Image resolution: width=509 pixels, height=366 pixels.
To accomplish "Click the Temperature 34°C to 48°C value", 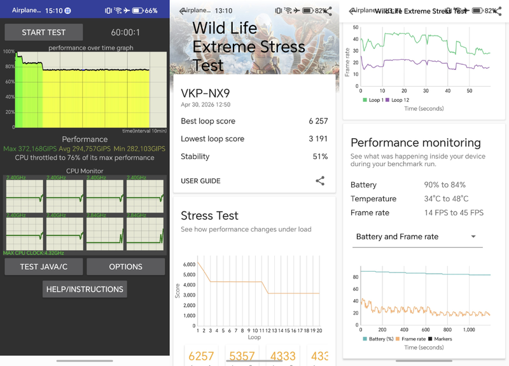I will tap(447, 199).
